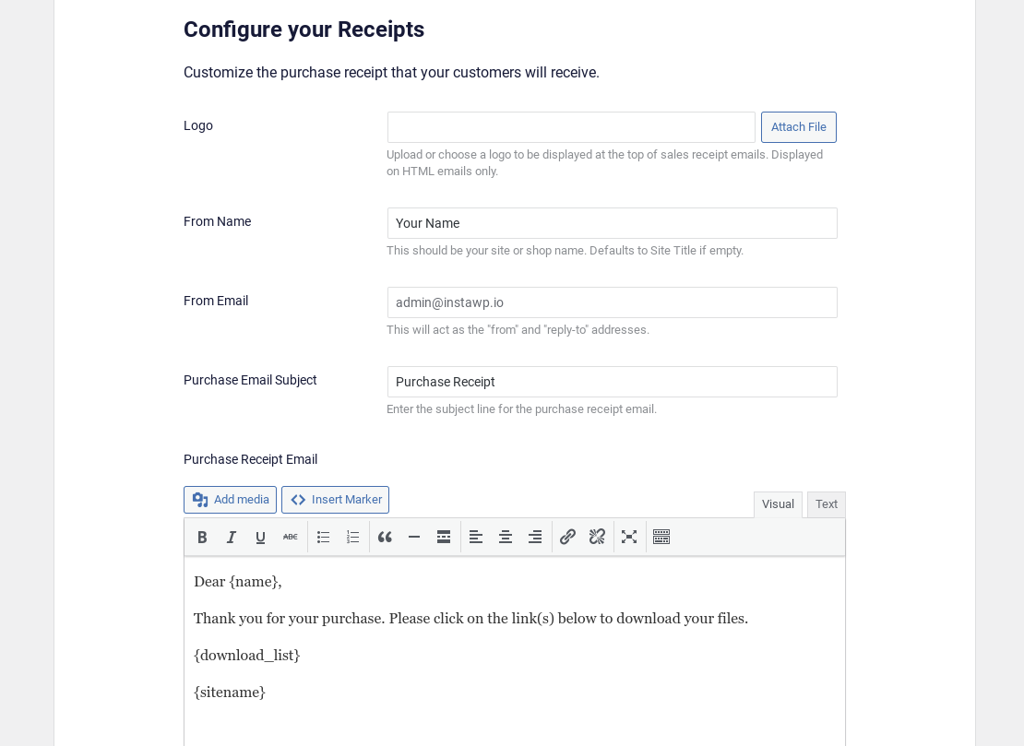Apply strikethrough formatting
1024x746 pixels.
click(x=290, y=537)
